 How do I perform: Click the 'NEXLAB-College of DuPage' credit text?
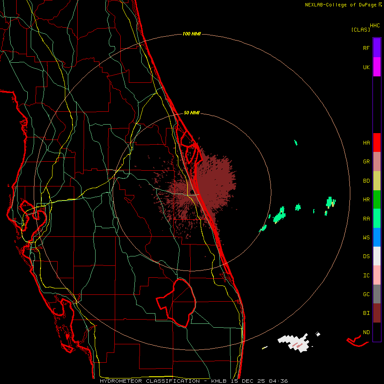(341, 5)
